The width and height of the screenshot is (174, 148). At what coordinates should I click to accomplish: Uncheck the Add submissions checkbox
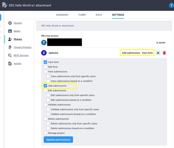click(x=45, y=86)
